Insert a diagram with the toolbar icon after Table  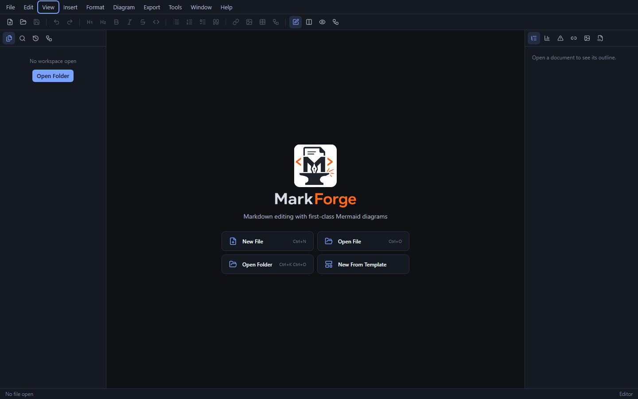[276, 22]
